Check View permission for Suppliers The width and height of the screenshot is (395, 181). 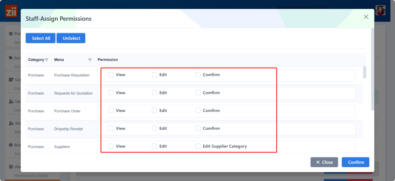coord(111,146)
